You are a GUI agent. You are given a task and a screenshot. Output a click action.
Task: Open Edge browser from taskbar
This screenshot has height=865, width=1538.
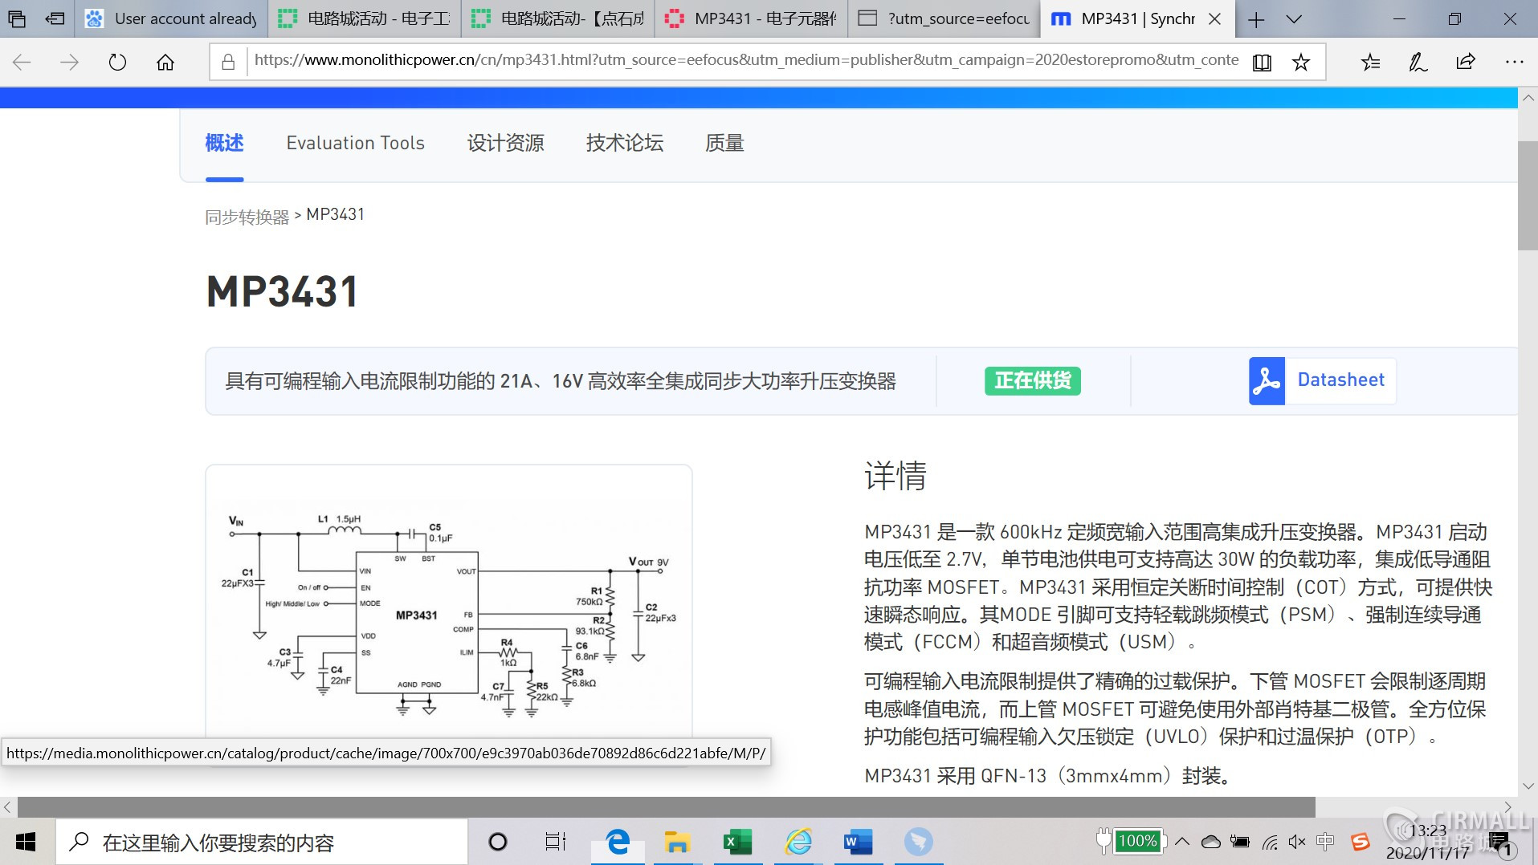(618, 842)
